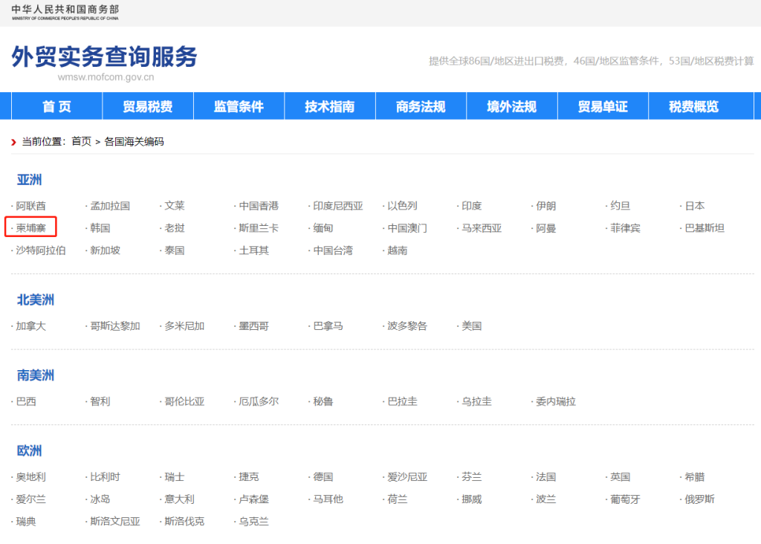Click the 印度 link
Screen dimensions: 761x544
pos(472,206)
